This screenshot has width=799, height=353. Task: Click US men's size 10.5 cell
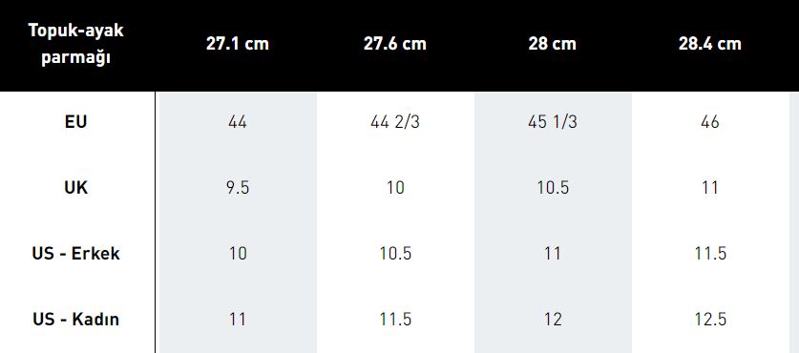395,253
